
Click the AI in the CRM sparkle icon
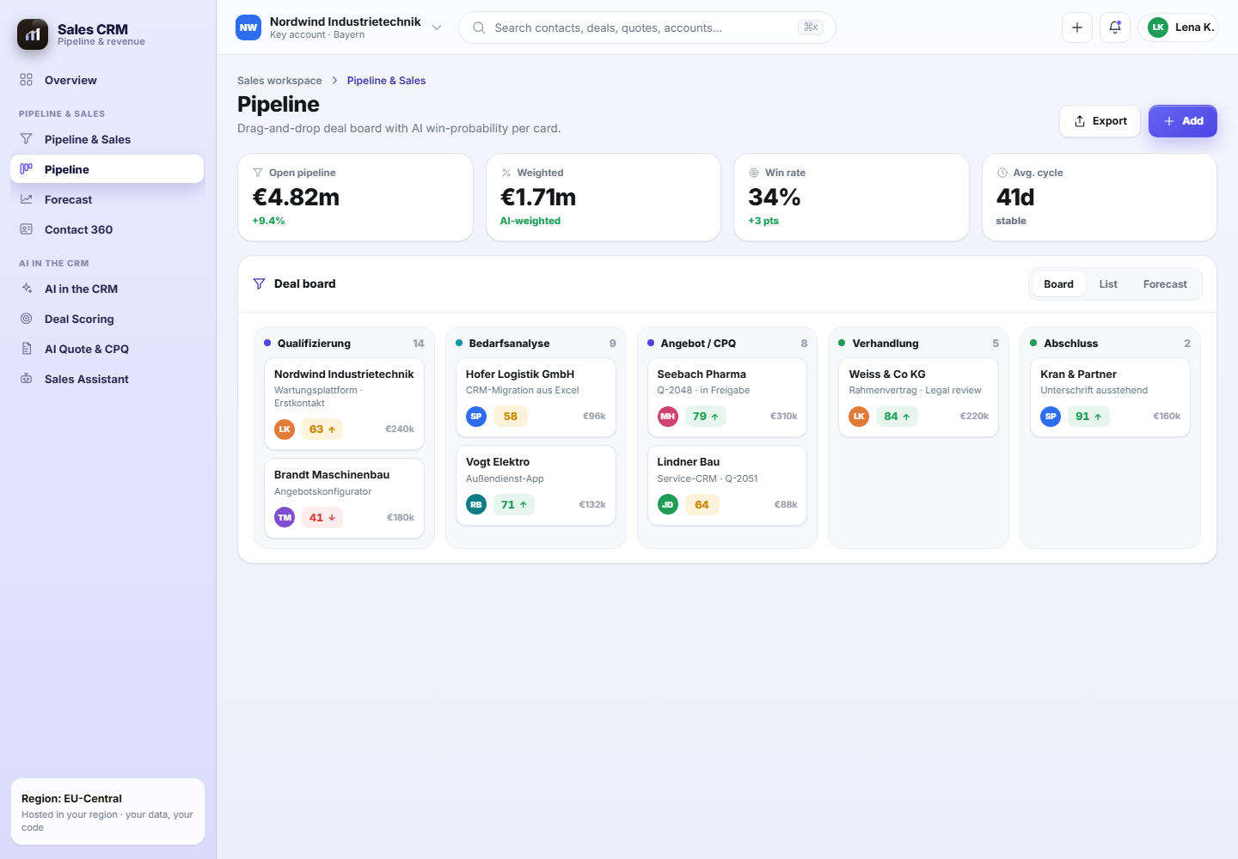pyautogui.click(x=27, y=289)
